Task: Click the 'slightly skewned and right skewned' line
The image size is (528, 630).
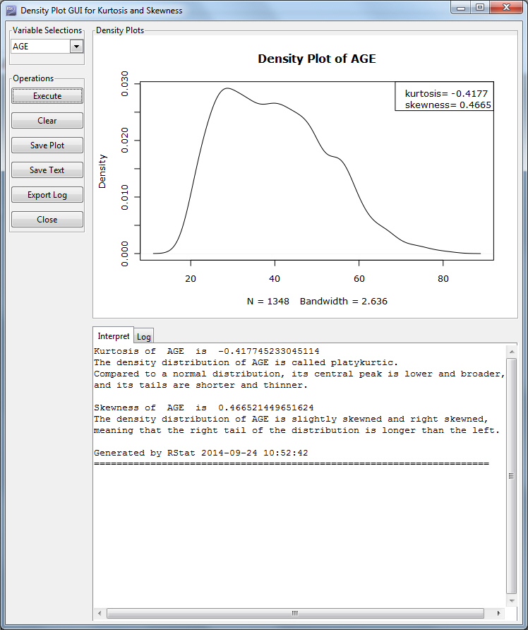Action: click(x=291, y=419)
